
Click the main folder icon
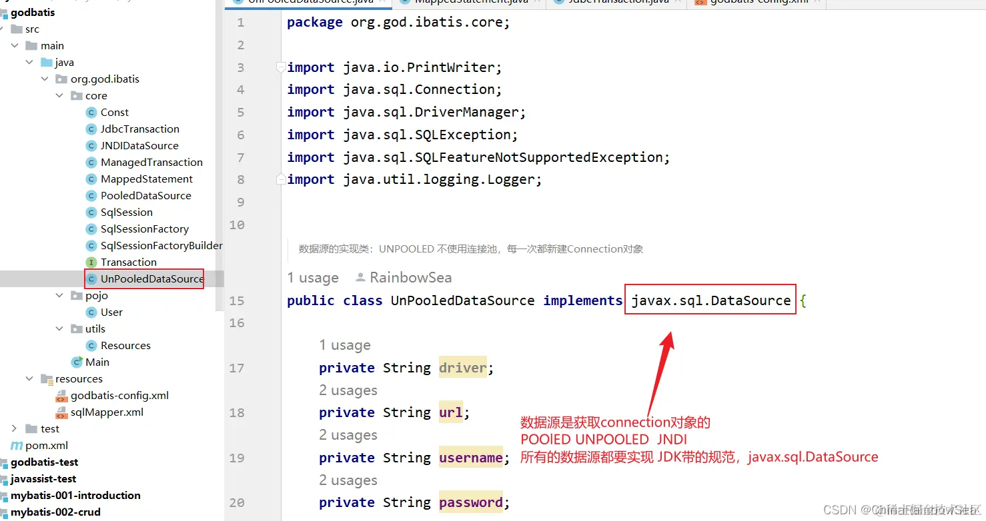pyautogui.click(x=31, y=46)
